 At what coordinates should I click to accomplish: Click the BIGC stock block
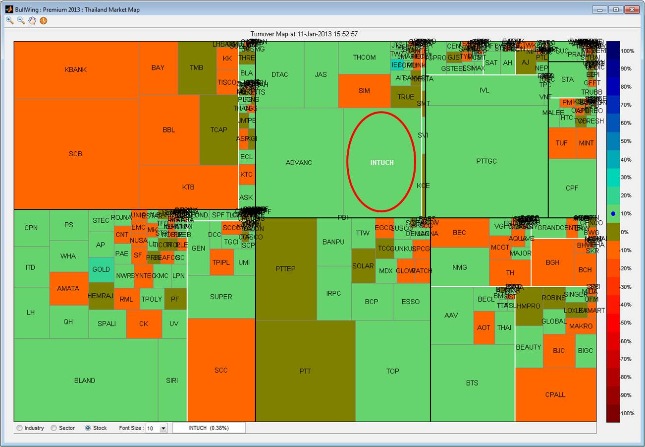point(586,351)
